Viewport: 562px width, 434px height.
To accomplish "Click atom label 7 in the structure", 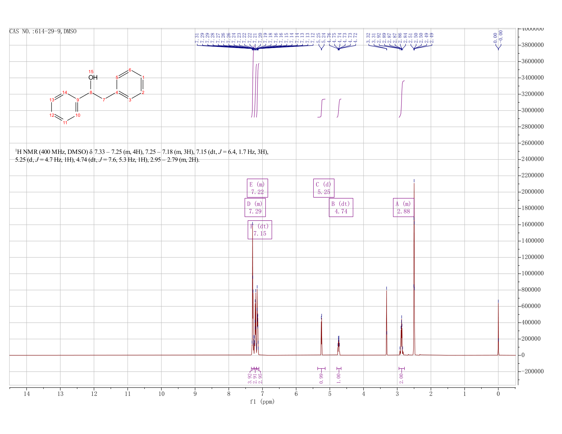I will (104, 100).
